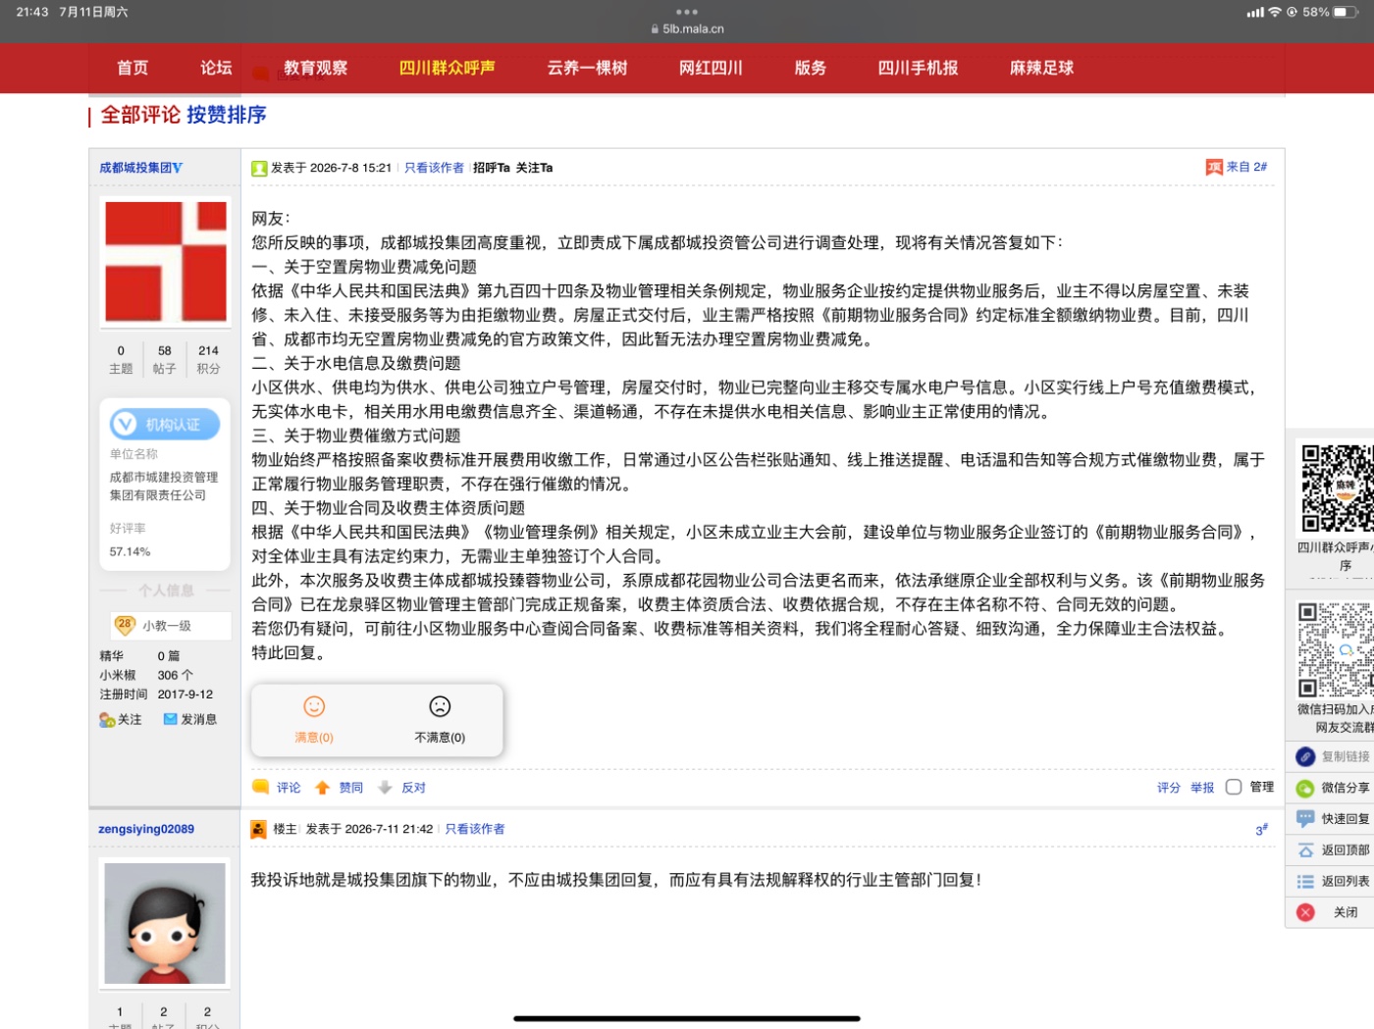Open the 成都城投集团 red avatar thumbnail
The height and width of the screenshot is (1029, 1374).
click(x=166, y=262)
